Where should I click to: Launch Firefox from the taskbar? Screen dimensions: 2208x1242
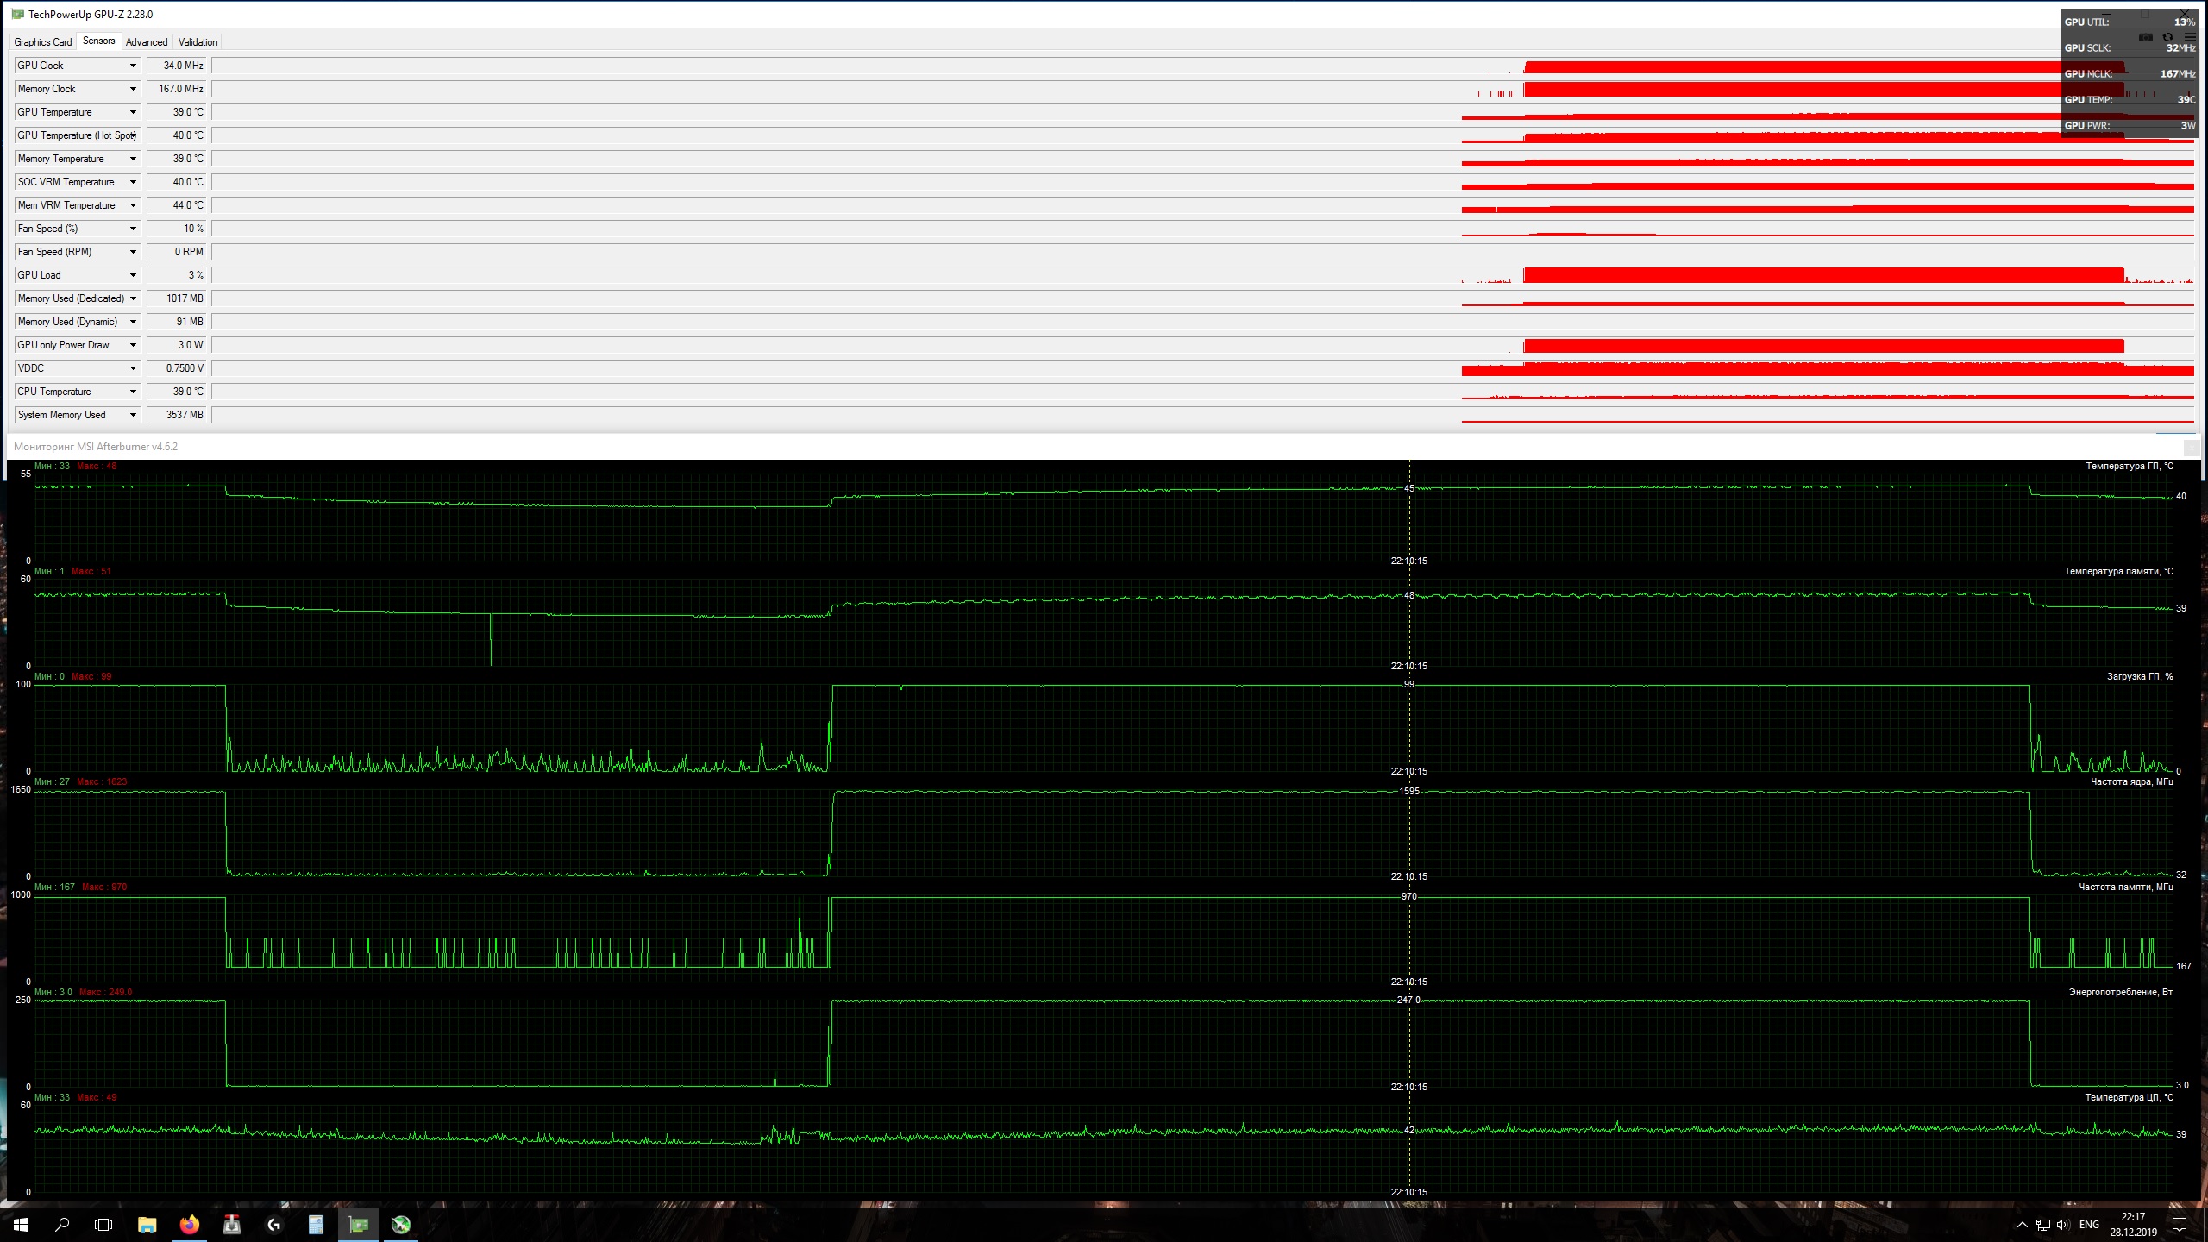(x=189, y=1224)
